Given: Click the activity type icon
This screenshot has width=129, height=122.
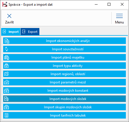Looking at the screenshot, I should coord(6,66).
